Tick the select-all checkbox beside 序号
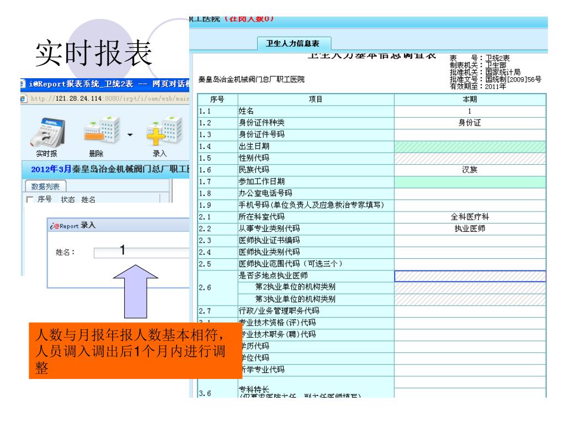This screenshot has height=423, width=565. pos(30,199)
